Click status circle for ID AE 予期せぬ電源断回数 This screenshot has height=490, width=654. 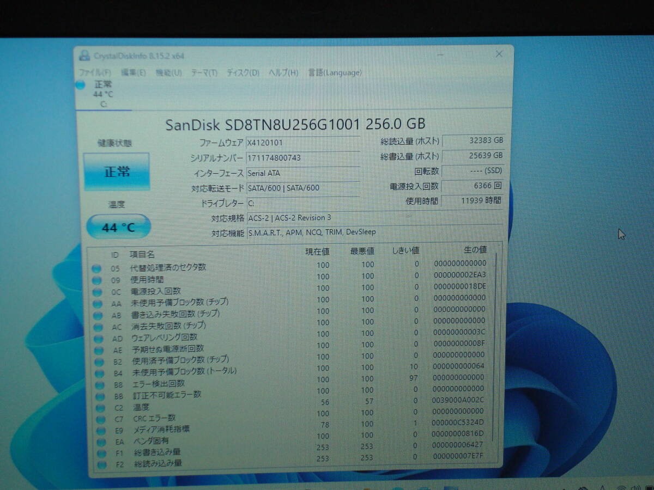(98, 351)
